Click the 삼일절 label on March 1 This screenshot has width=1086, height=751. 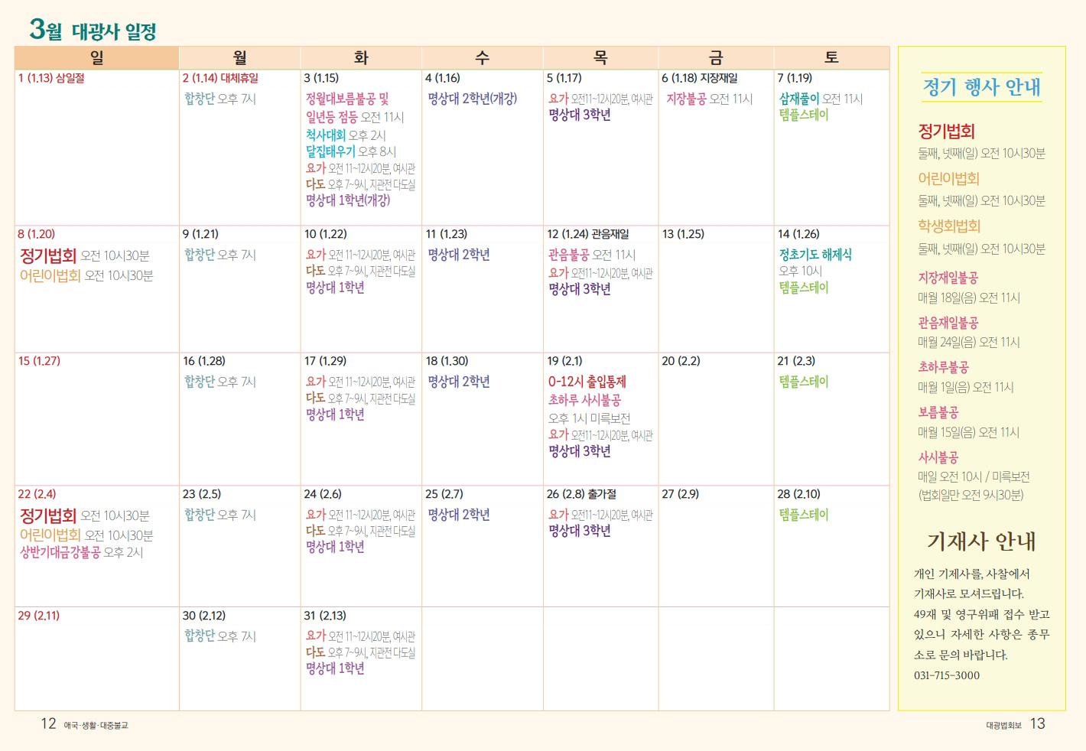(x=70, y=78)
